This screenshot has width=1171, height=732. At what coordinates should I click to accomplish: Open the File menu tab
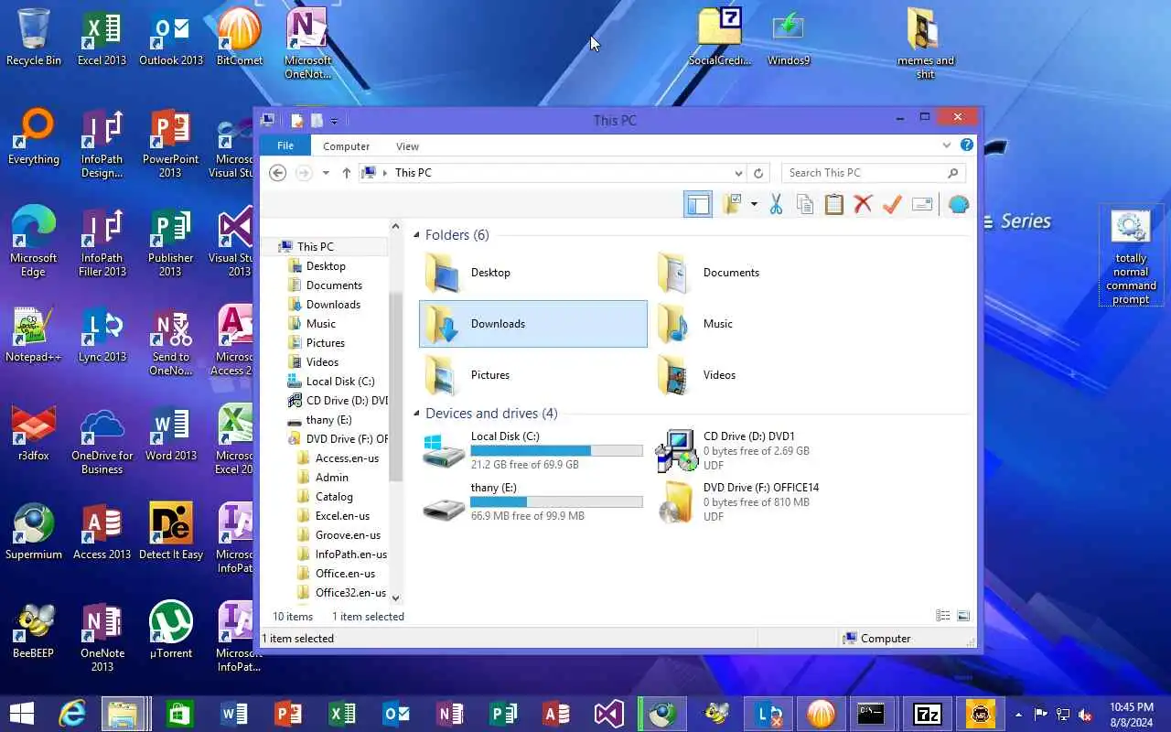click(x=285, y=145)
